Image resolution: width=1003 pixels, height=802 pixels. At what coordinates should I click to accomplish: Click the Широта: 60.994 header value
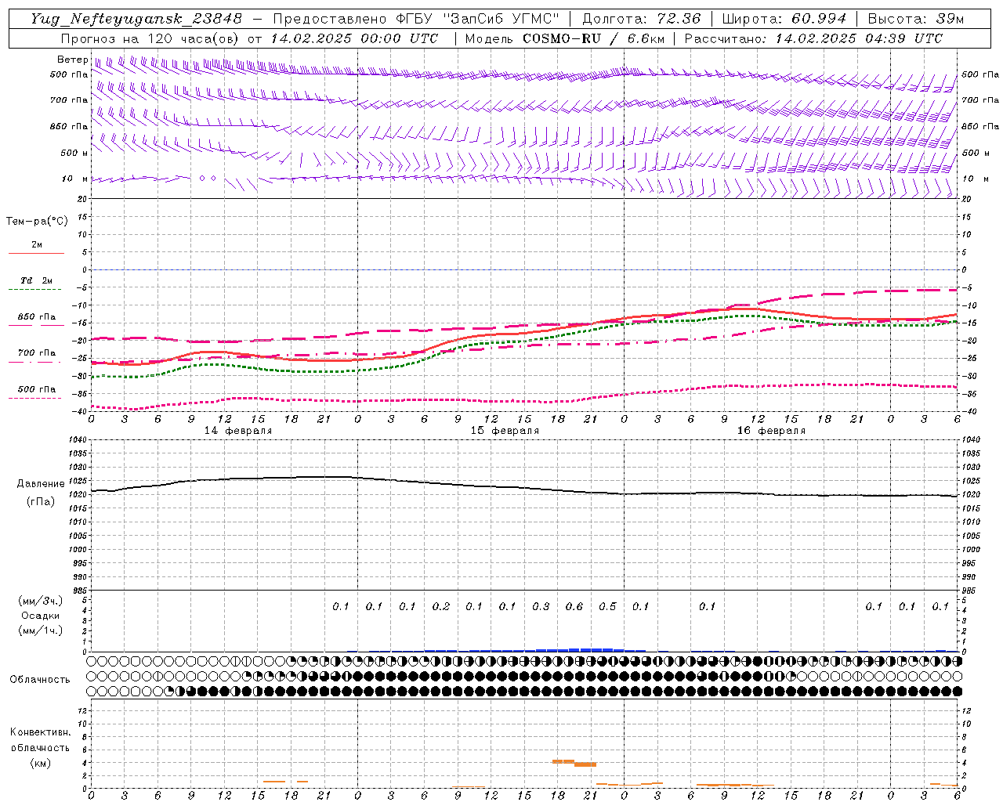(x=784, y=19)
